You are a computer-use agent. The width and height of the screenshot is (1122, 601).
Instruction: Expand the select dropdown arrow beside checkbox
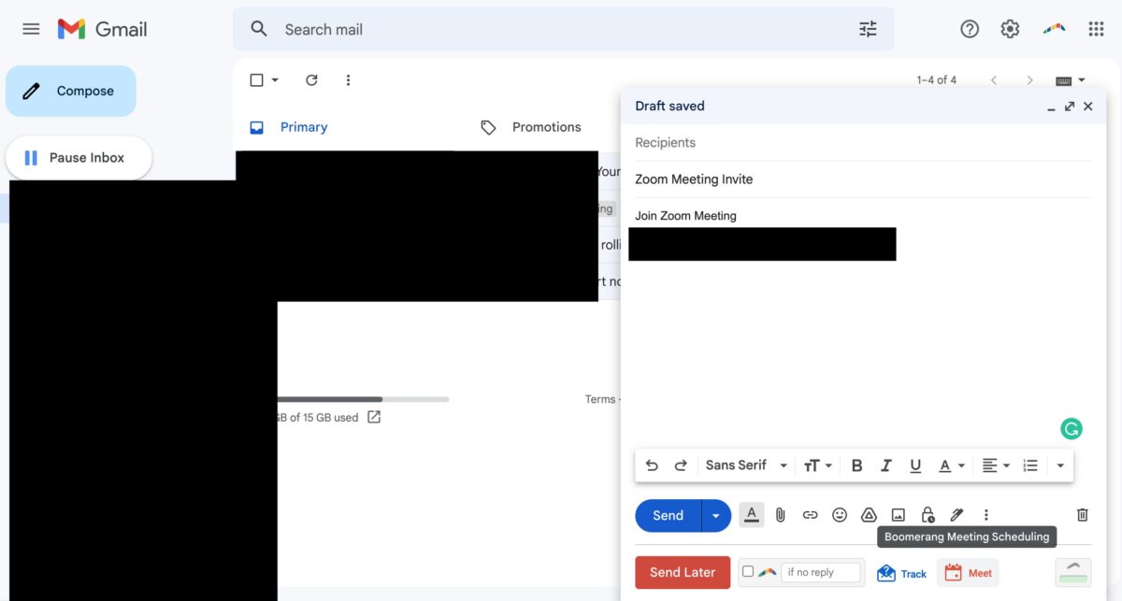click(275, 80)
